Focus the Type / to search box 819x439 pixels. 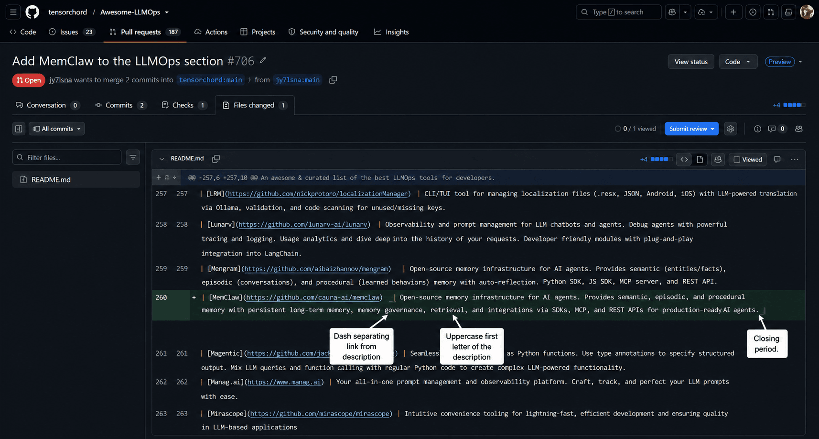(x=619, y=12)
